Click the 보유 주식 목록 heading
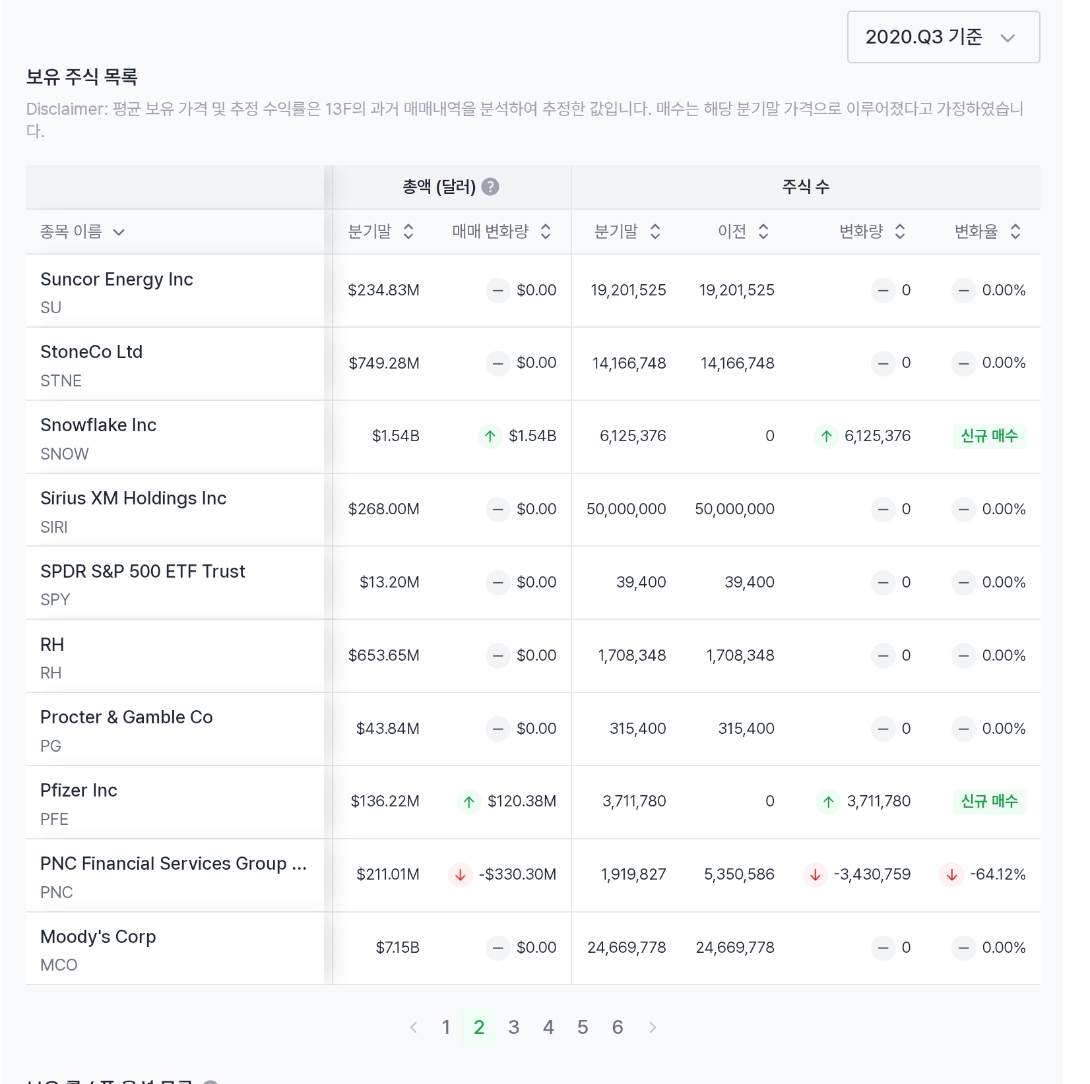Image resolution: width=1090 pixels, height=1084 pixels. 82,77
